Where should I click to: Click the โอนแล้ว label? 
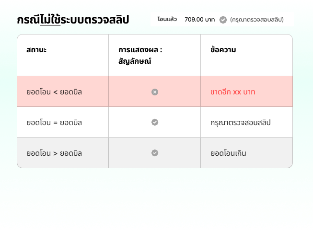[x=167, y=19]
